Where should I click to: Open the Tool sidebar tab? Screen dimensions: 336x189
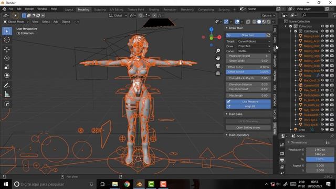coord(275,30)
